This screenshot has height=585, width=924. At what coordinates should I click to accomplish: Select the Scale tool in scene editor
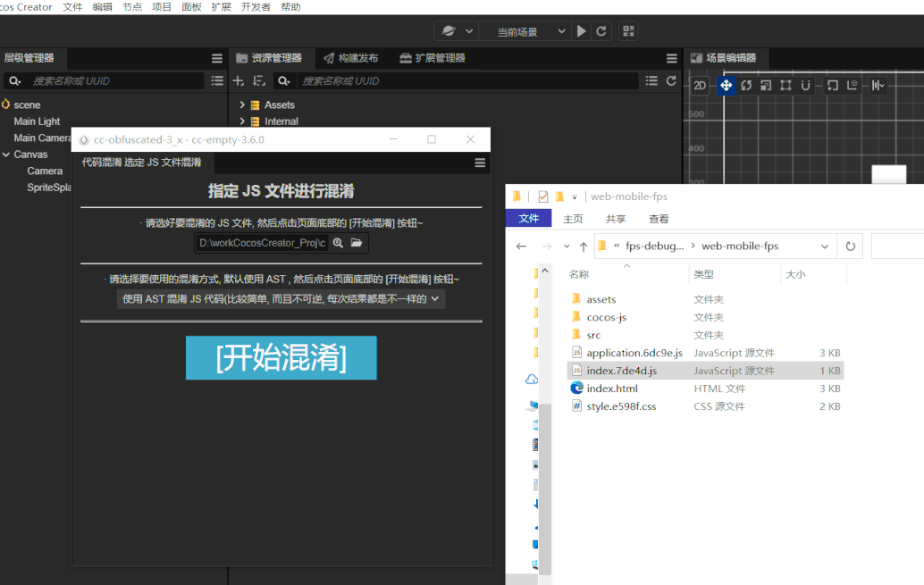765,85
